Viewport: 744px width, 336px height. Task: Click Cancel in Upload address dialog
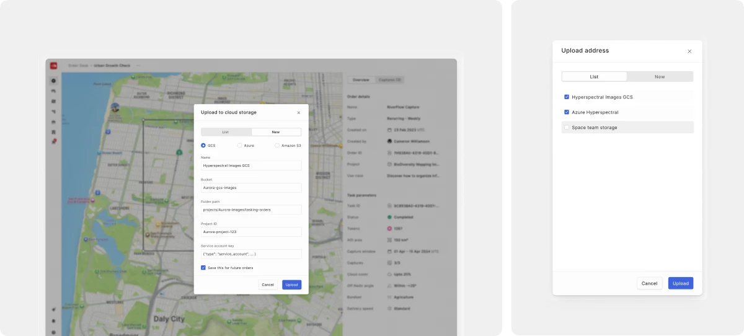[x=649, y=283]
